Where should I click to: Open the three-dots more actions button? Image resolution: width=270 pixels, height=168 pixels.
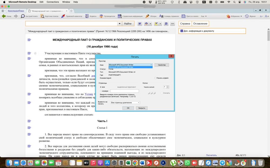(x=172, y=24)
